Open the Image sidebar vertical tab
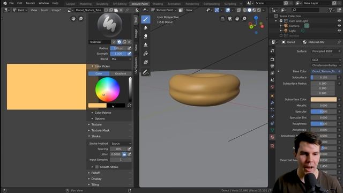Screen dimensions: 343x193 coord(136,33)
